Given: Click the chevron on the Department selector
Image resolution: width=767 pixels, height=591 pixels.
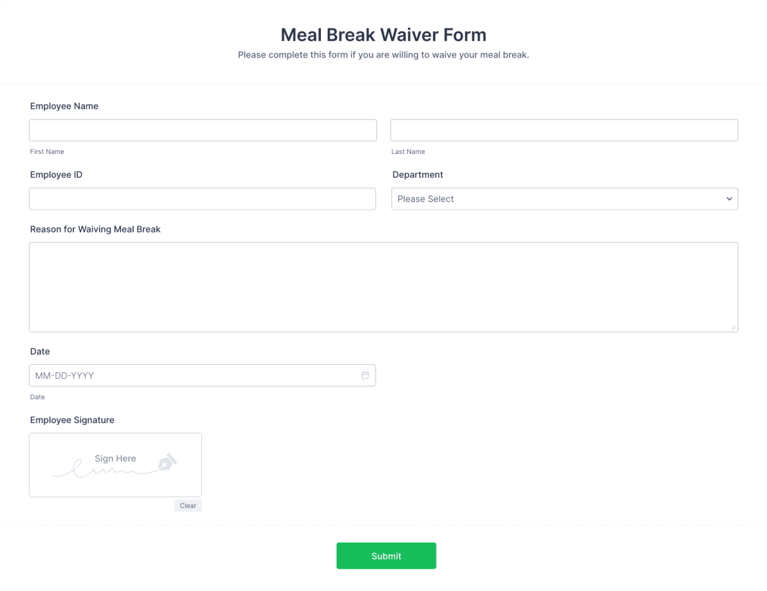Looking at the screenshot, I should click(729, 199).
